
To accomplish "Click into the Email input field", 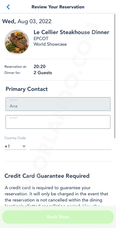I will coord(58,122).
